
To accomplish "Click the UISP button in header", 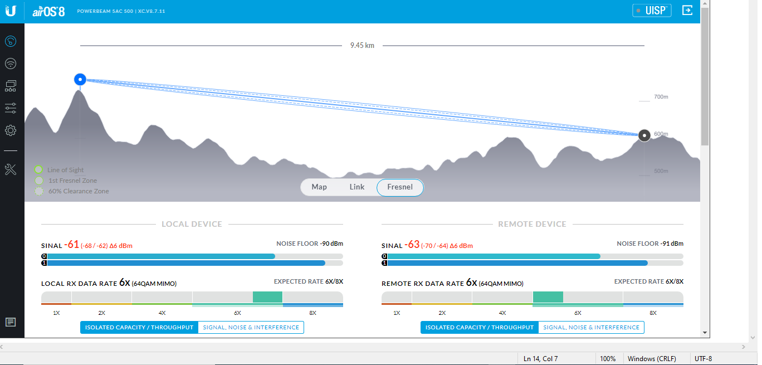I will click(652, 11).
